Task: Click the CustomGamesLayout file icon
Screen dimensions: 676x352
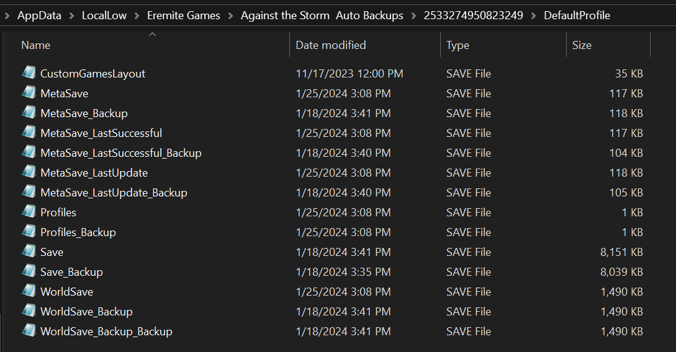Action: pos(29,73)
